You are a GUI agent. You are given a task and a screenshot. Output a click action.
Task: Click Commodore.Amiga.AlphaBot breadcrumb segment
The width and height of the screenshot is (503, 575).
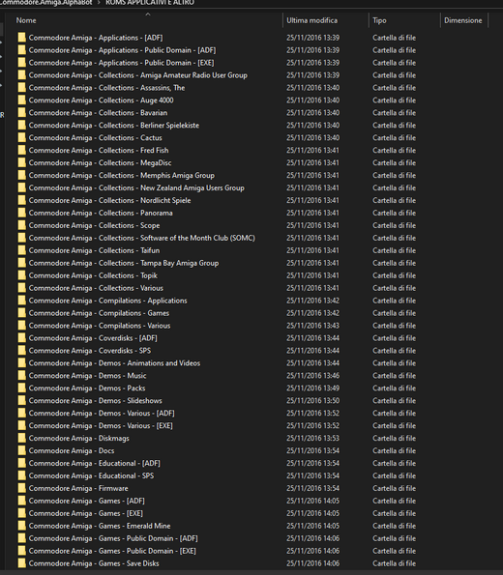pyautogui.click(x=45, y=3)
